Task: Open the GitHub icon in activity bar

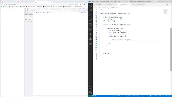Action: (91, 39)
